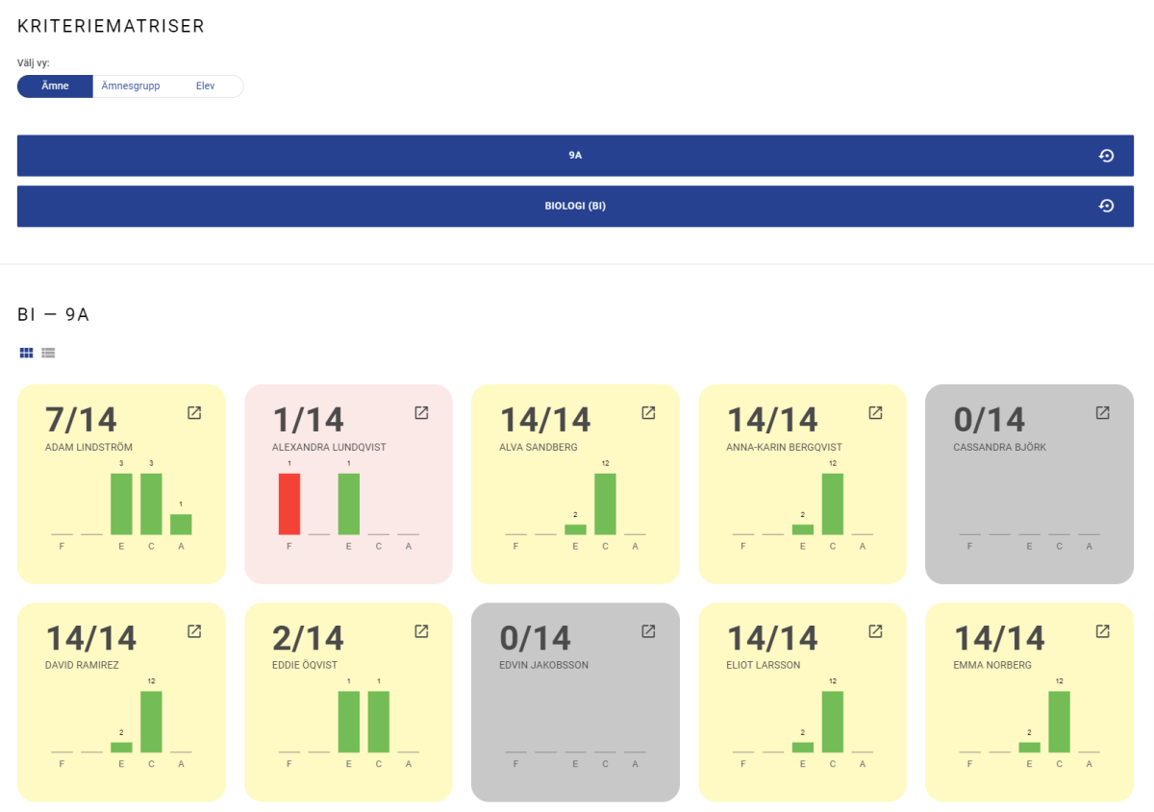Open Emma Norberg's matrix link icon
The width and height of the screenshot is (1154, 812).
pyautogui.click(x=1102, y=630)
